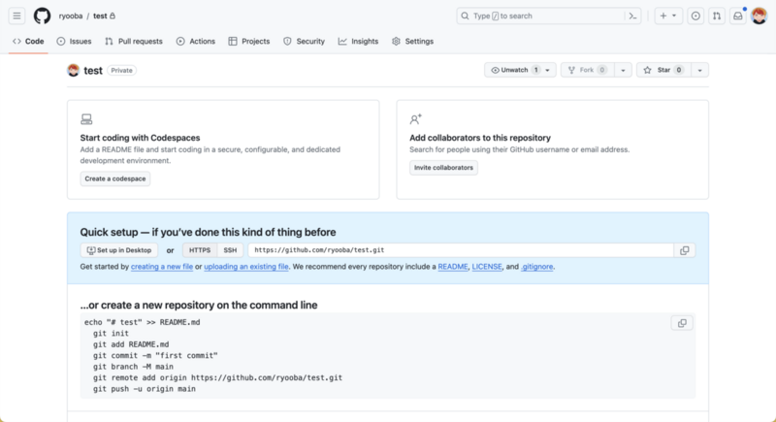Click the add collaborator person icon

coord(416,119)
